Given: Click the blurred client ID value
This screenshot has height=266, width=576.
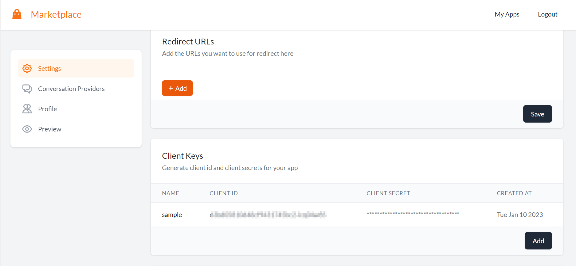Looking at the screenshot, I should [x=268, y=215].
